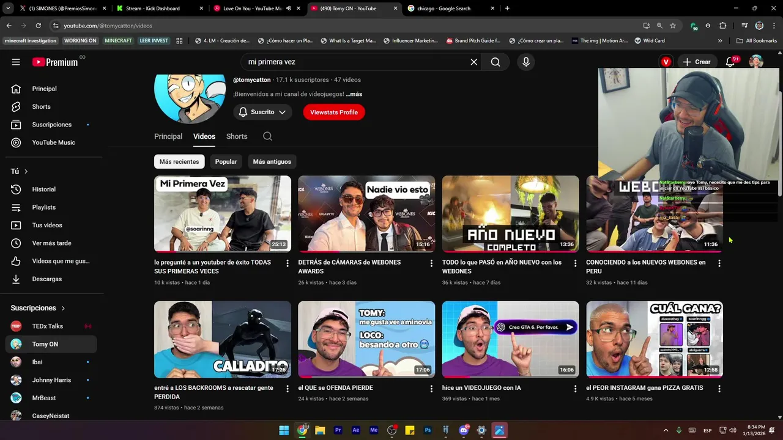Click the magnifier search button
783x440 pixels.
[495, 62]
